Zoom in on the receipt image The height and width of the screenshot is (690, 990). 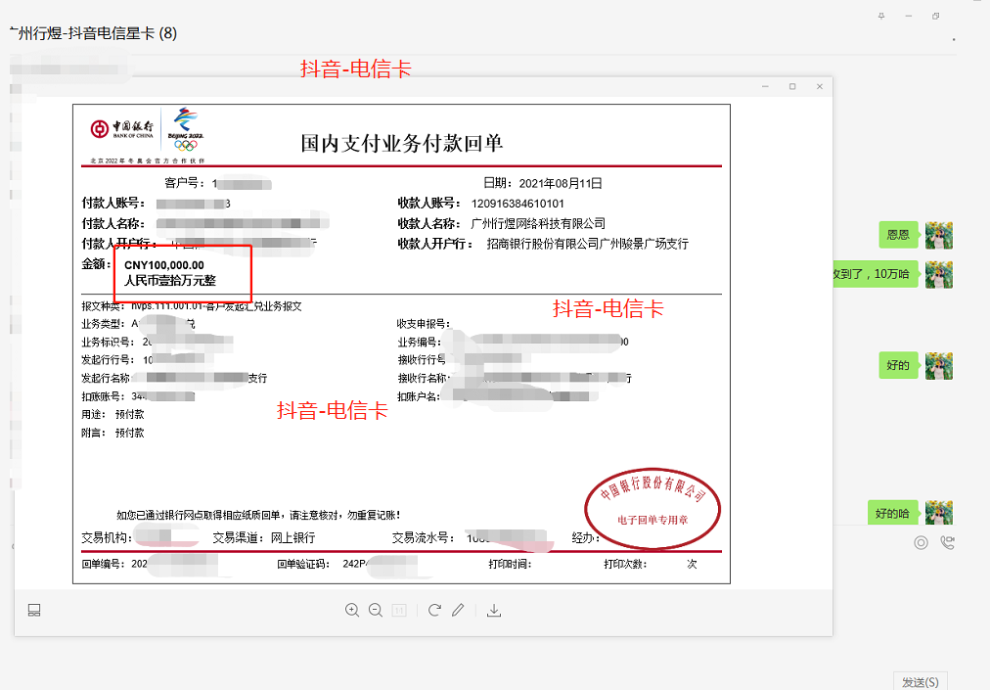tap(352, 611)
